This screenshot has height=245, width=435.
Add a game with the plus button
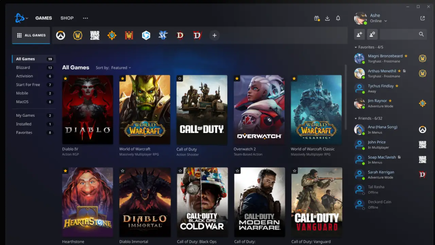click(214, 35)
